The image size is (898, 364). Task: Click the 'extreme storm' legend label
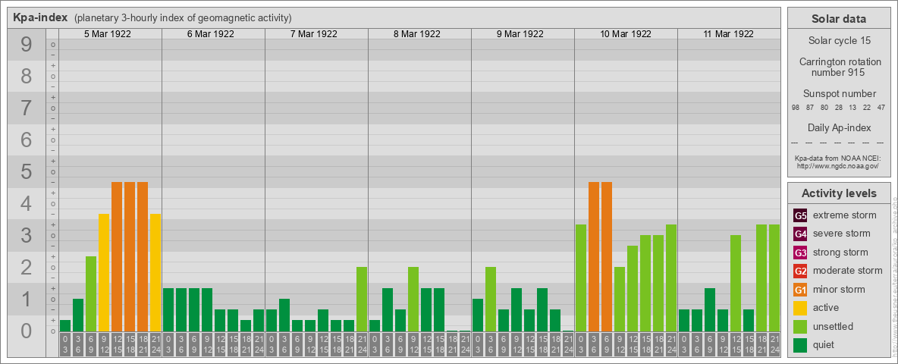(x=844, y=216)
